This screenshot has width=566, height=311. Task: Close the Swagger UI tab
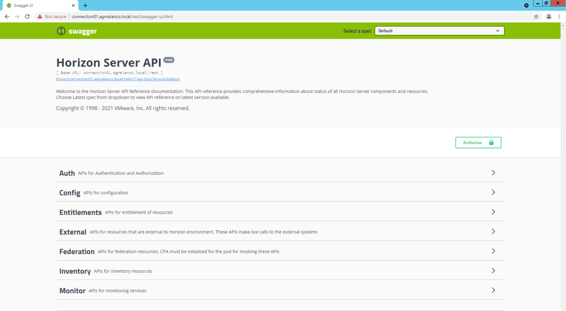tap(74, 6)
